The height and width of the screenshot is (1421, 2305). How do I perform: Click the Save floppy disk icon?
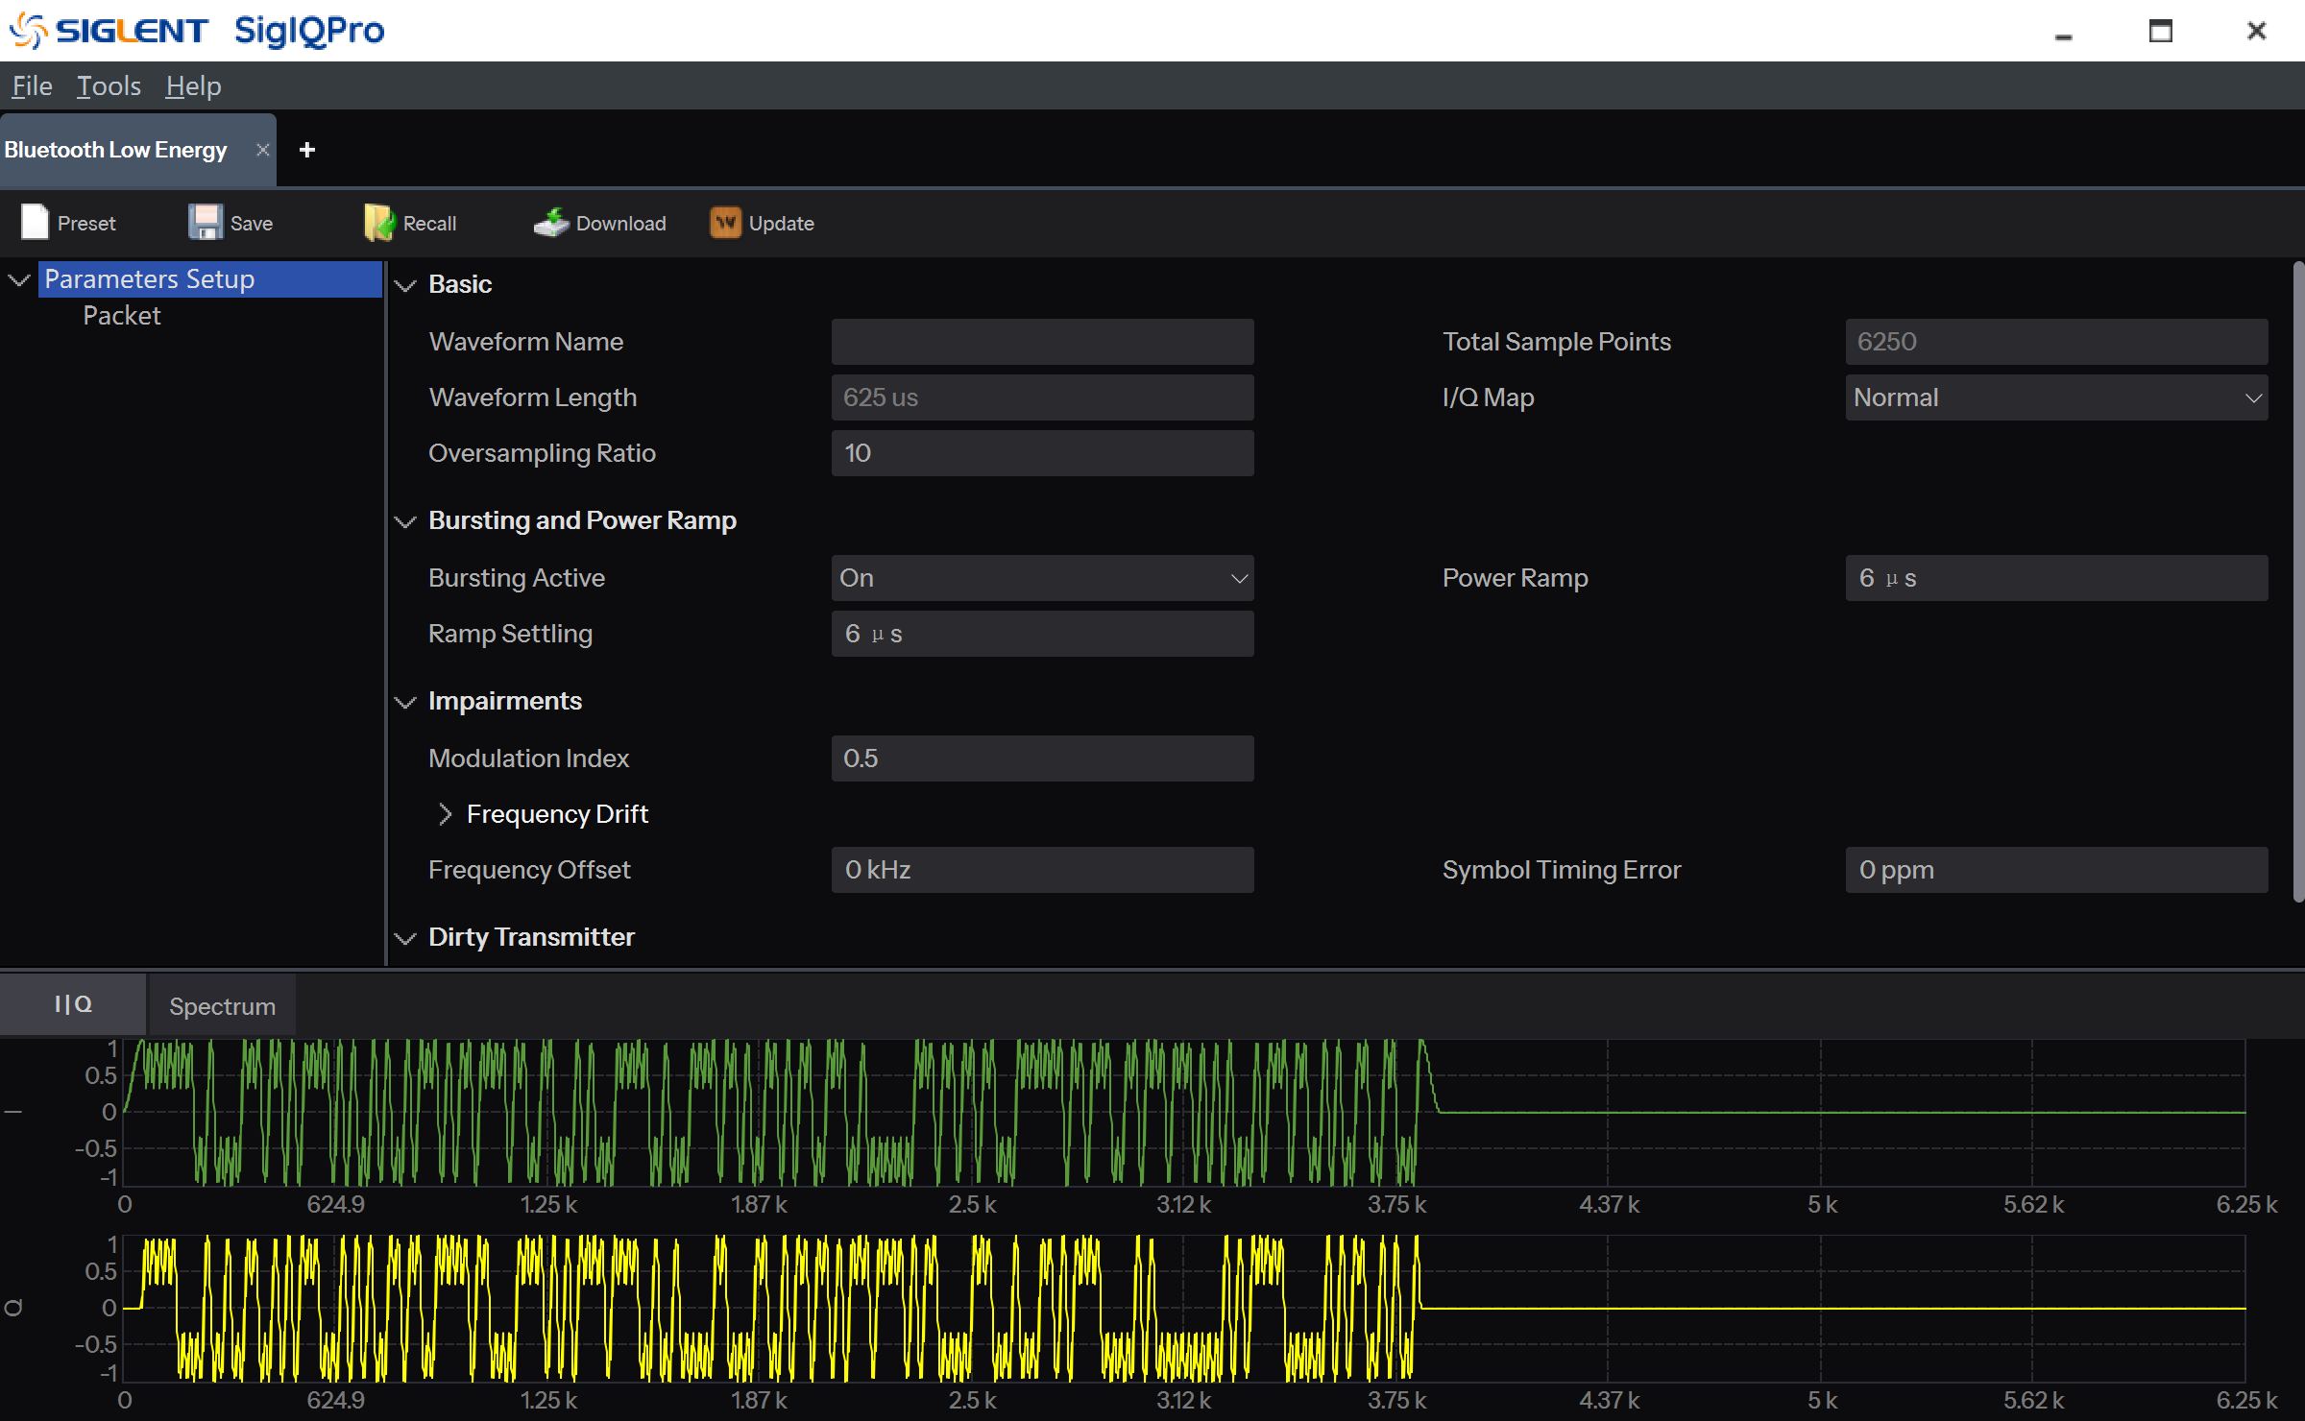205,222
